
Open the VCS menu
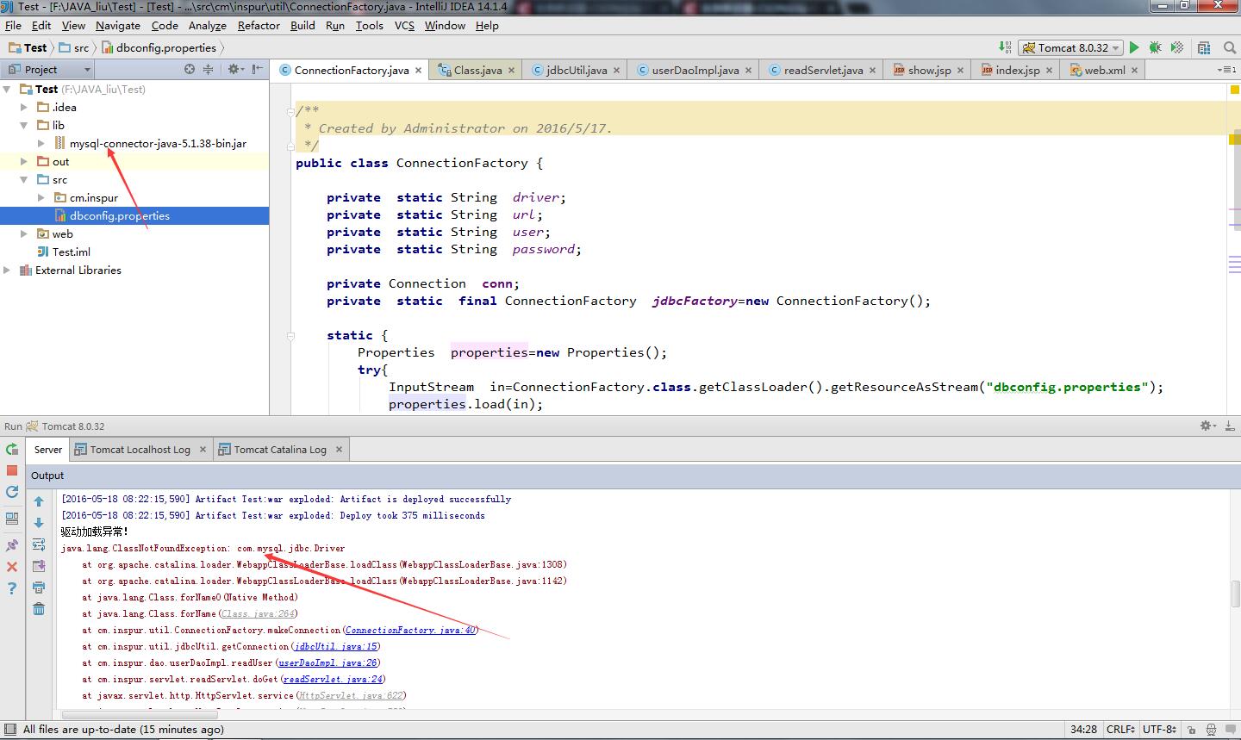(x=404, y=25)
